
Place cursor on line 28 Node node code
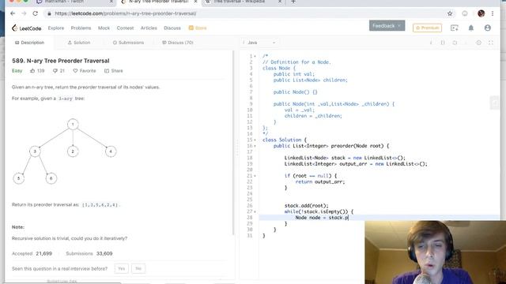coord(322,218)
